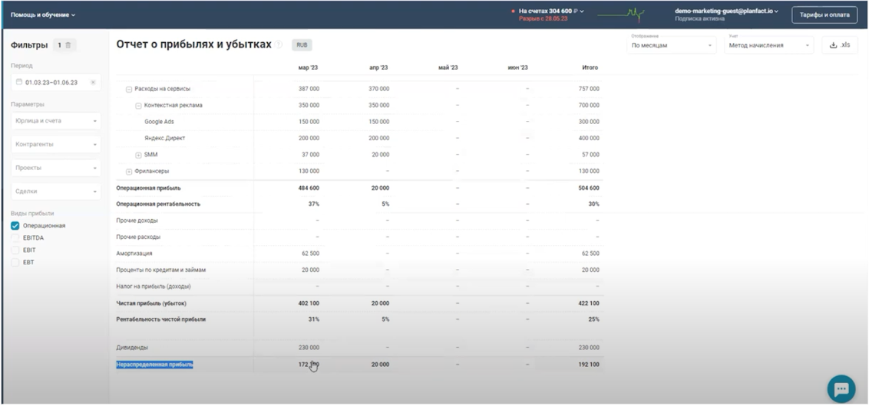Collapse the Контекстная реклама row
869x406 pixels.
click(138, 106)
